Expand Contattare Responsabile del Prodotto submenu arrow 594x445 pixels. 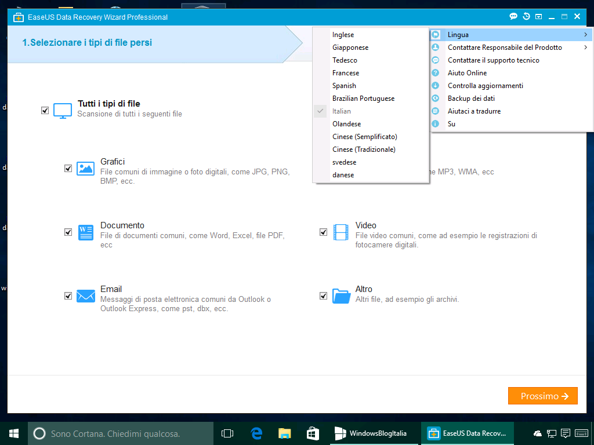pos(586,48)
